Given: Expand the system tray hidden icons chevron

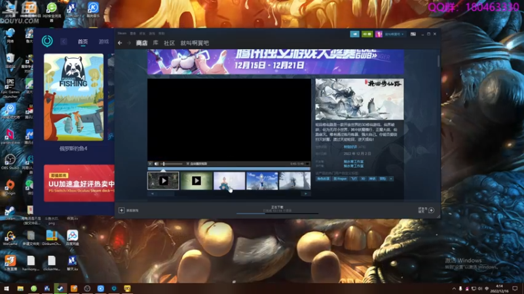Looking at the screenshot, I should click(454, 289).
